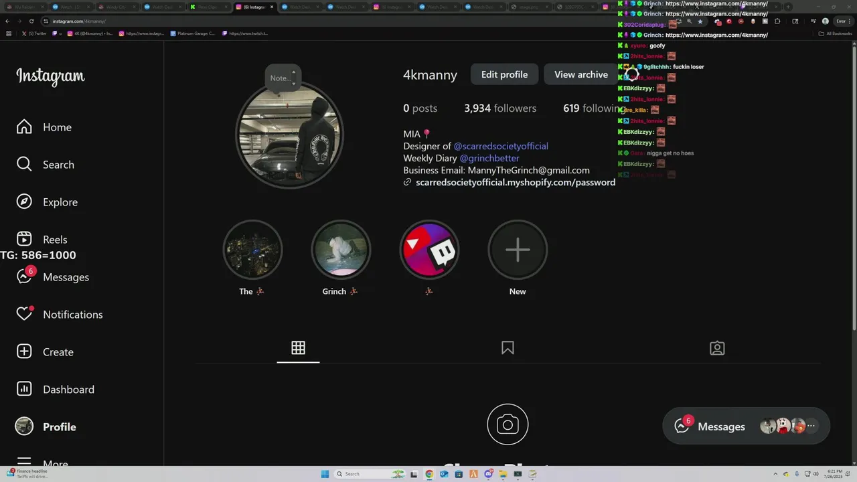Screen dimensions: 857x482
Task: Click the site info icon in address bar
Action: tap(46, 21)
